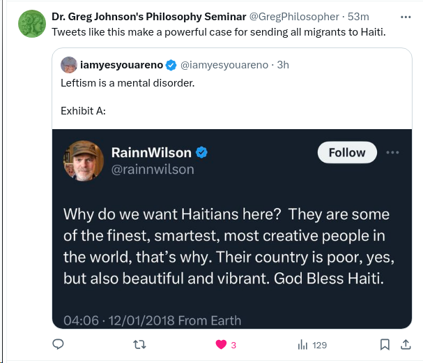Image resolution: width=423 pixels, height=363 pixels.
Task: Click the RainnWilson profile photo
Action: coord(84,161)
